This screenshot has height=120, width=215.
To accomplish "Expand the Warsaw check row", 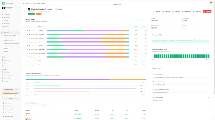I will (27, 57).
